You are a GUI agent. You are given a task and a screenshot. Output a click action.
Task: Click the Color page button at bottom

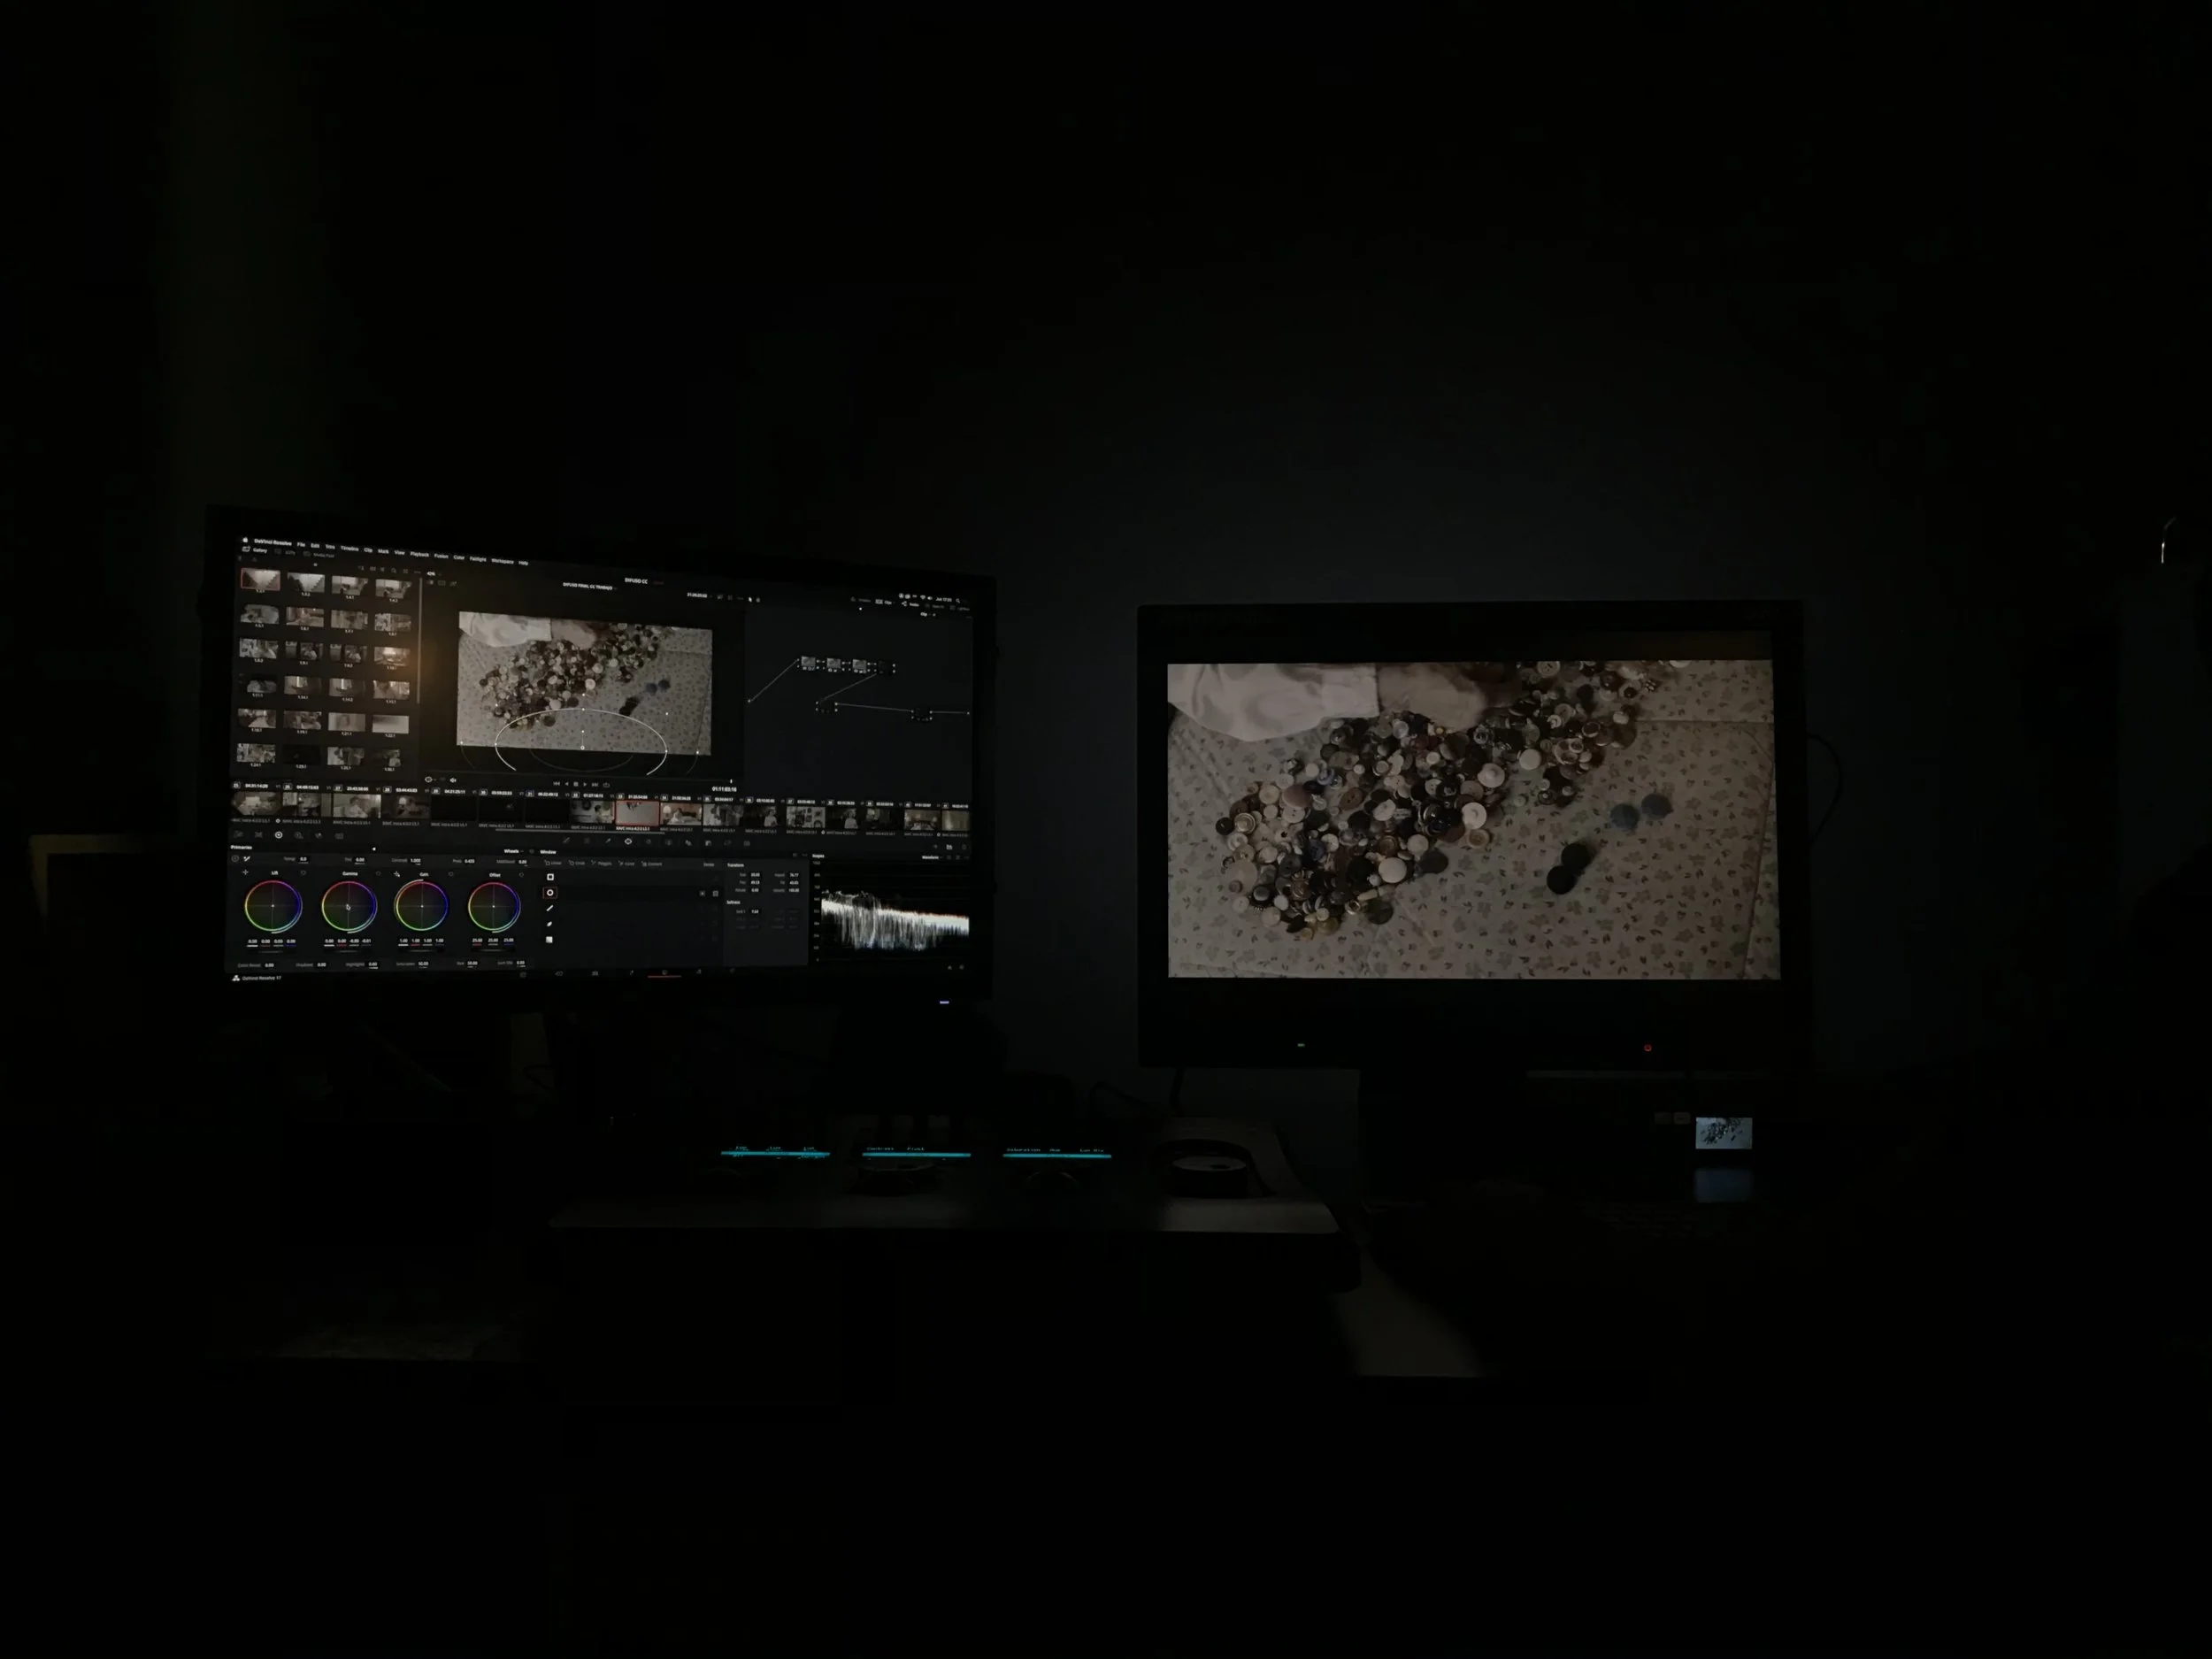tap(664, 973)
